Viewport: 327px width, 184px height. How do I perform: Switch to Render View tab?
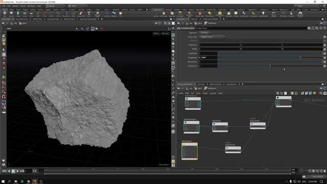37,19
